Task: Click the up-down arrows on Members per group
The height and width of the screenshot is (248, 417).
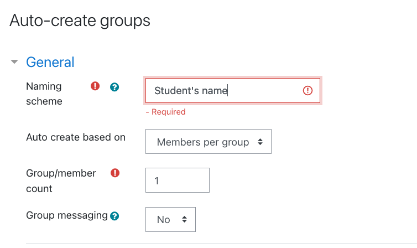Action: point(260,142)
